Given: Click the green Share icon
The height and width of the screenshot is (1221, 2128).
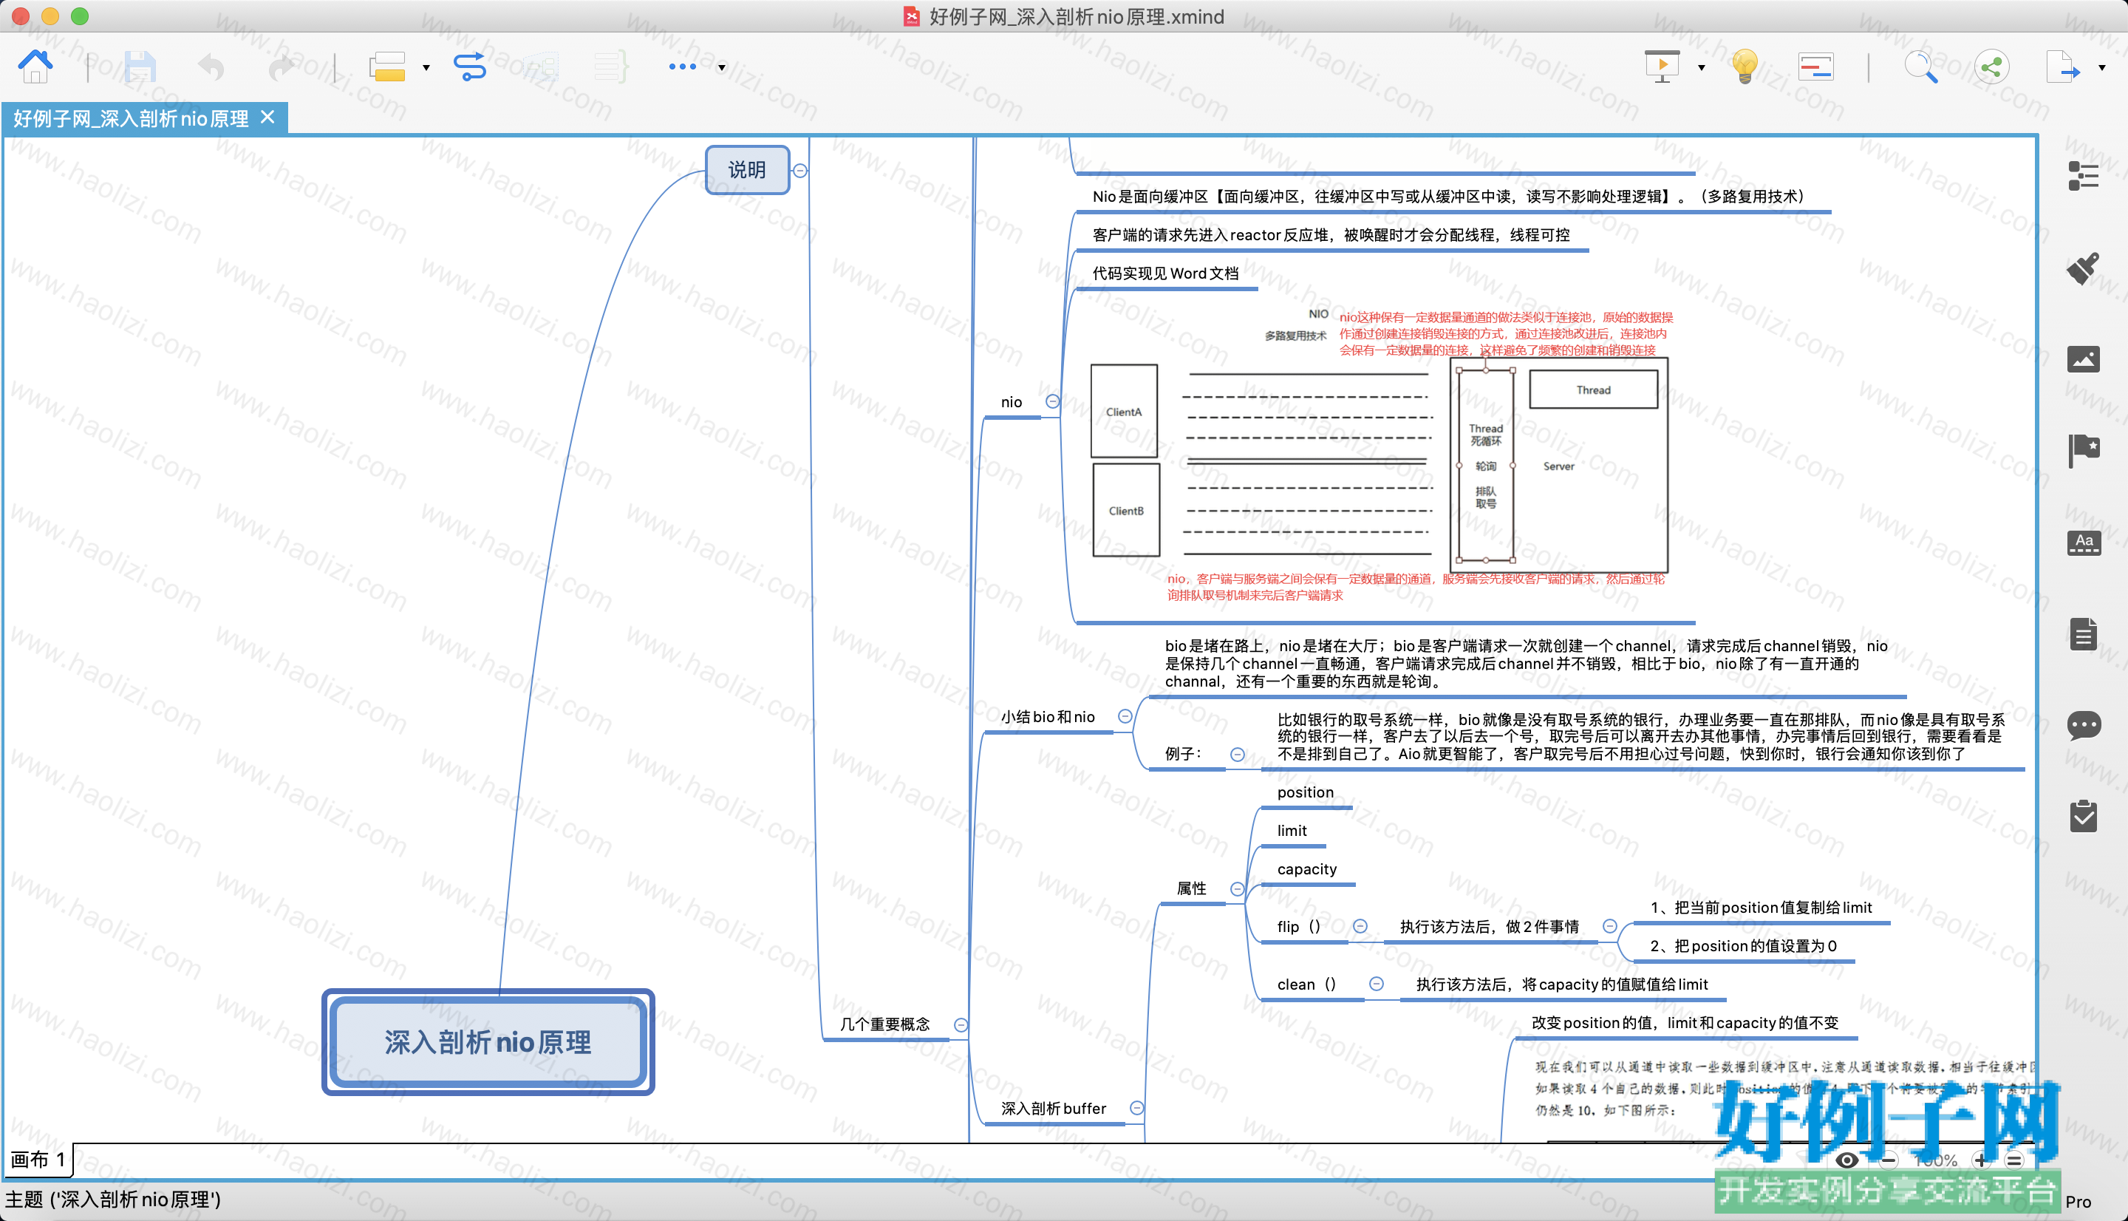Looking at the screenshot, I should point(1991,67).
